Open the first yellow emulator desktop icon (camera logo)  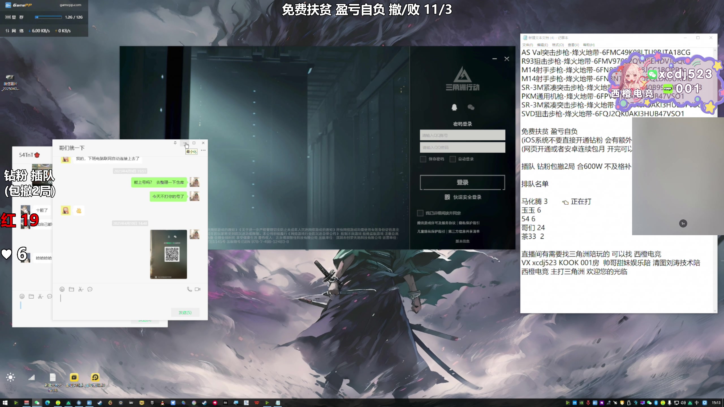[x=74, y=380]
